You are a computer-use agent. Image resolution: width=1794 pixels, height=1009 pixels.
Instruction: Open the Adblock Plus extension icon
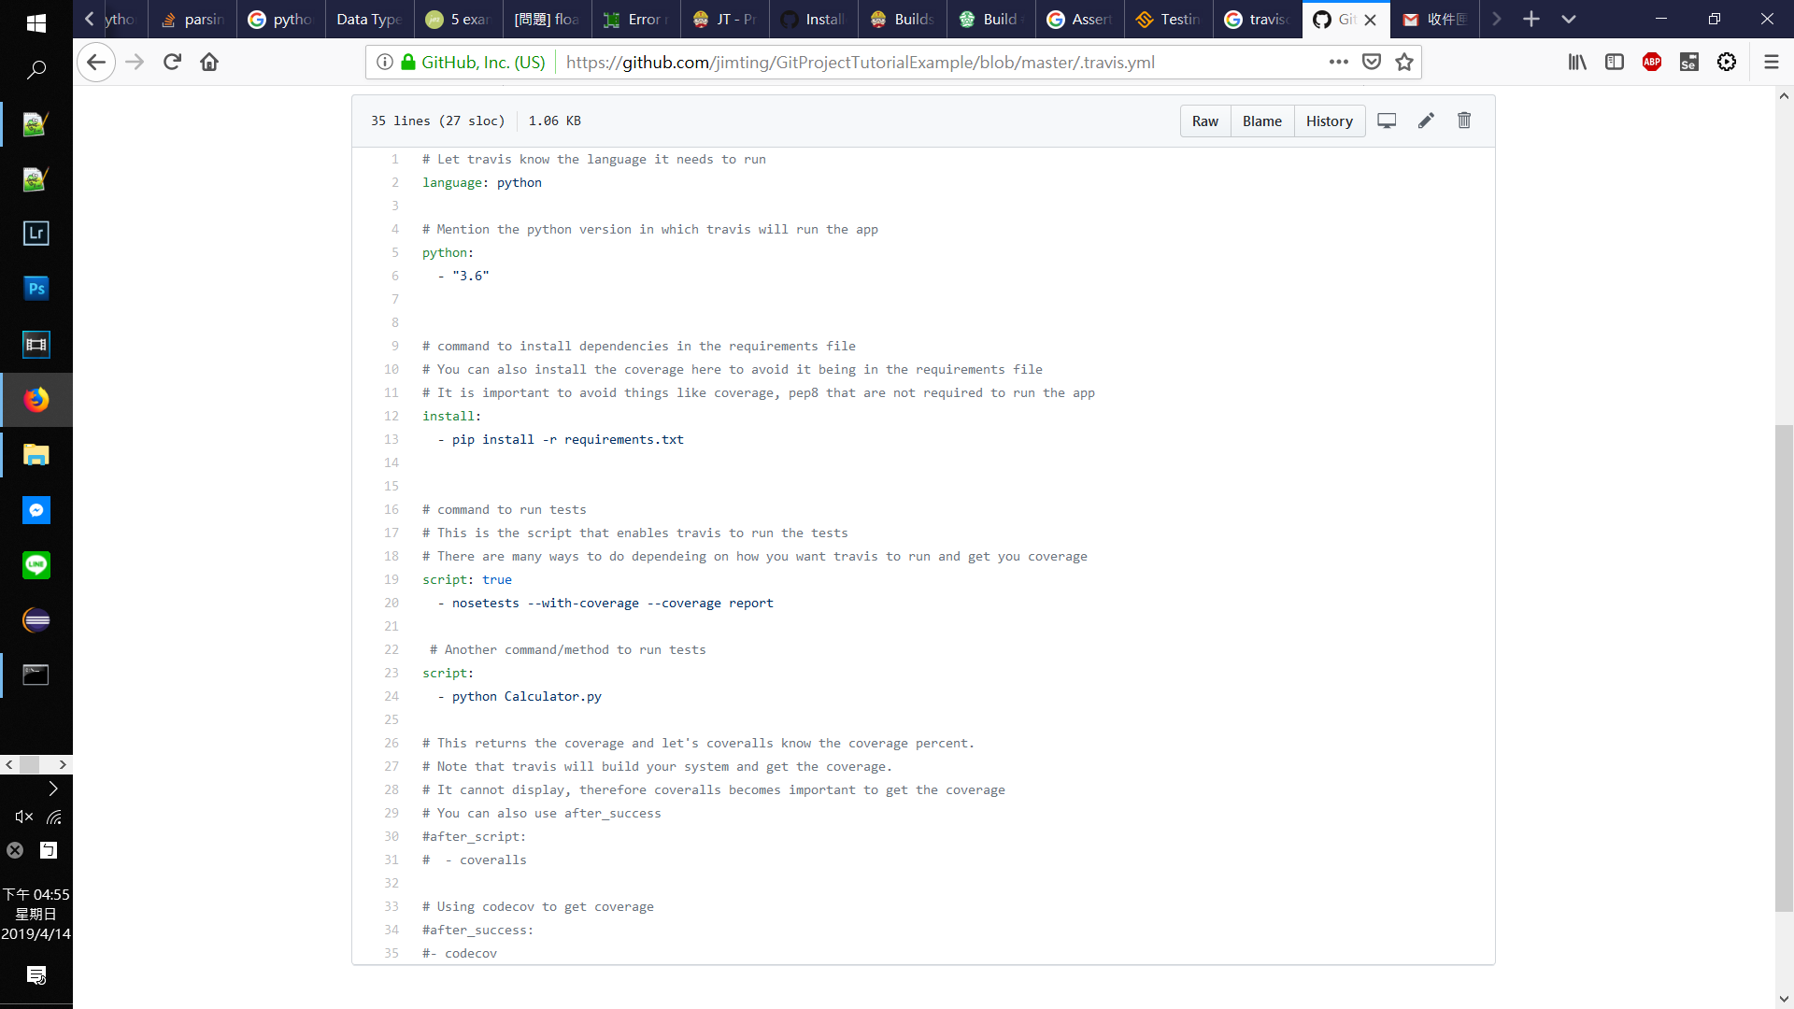1652,62
